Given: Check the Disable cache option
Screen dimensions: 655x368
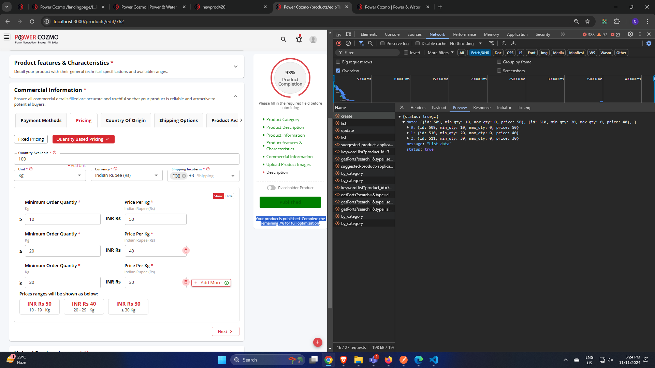Looking at the screenshot, I should 418,44.
